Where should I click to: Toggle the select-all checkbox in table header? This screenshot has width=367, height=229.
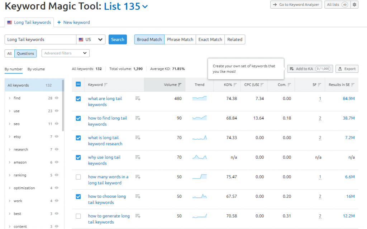tap(78, 84)
